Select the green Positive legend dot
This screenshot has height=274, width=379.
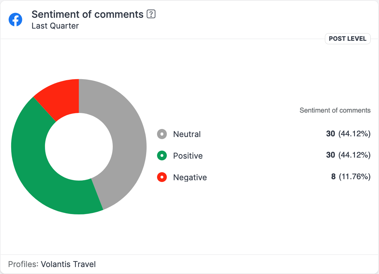pos(162,155)
